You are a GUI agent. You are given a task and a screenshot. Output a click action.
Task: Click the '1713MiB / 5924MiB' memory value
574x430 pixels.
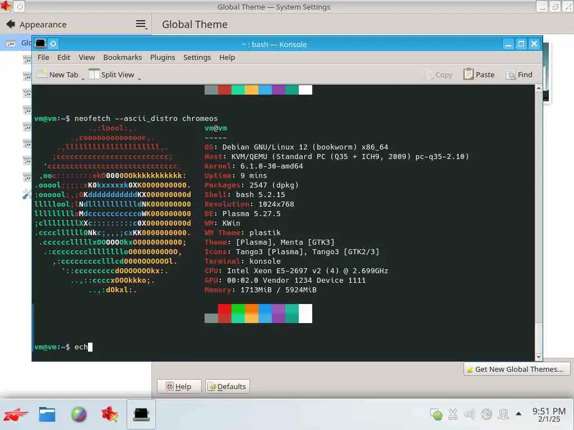pyautogui.click(x=279, y=290)
